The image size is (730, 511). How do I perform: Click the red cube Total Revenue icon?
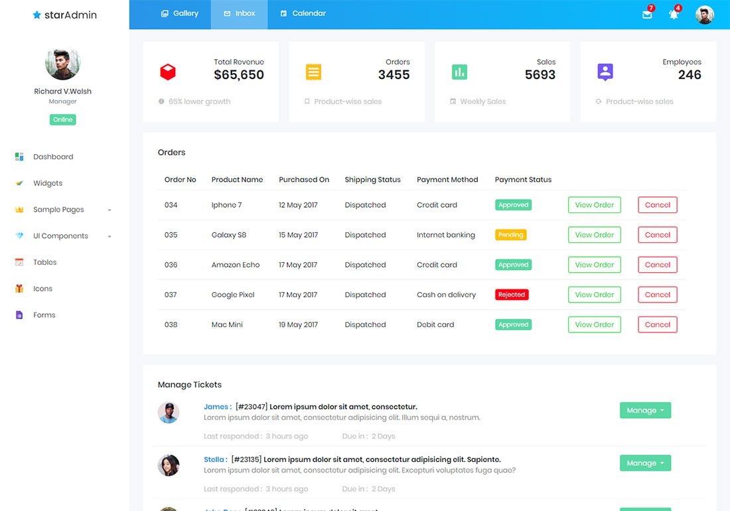[168, 72]
